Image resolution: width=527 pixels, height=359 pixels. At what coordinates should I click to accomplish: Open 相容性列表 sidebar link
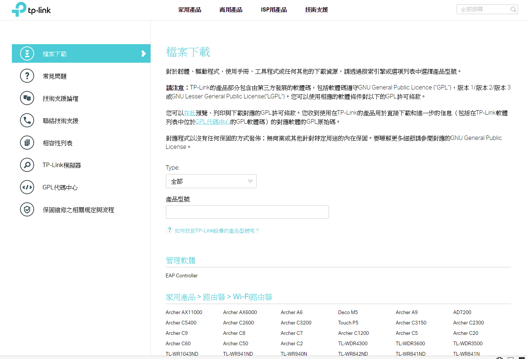pos(57,143)
